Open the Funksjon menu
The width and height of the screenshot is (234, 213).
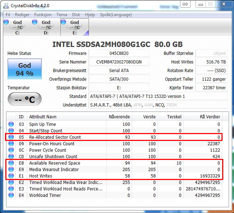(x=43, y=15)
